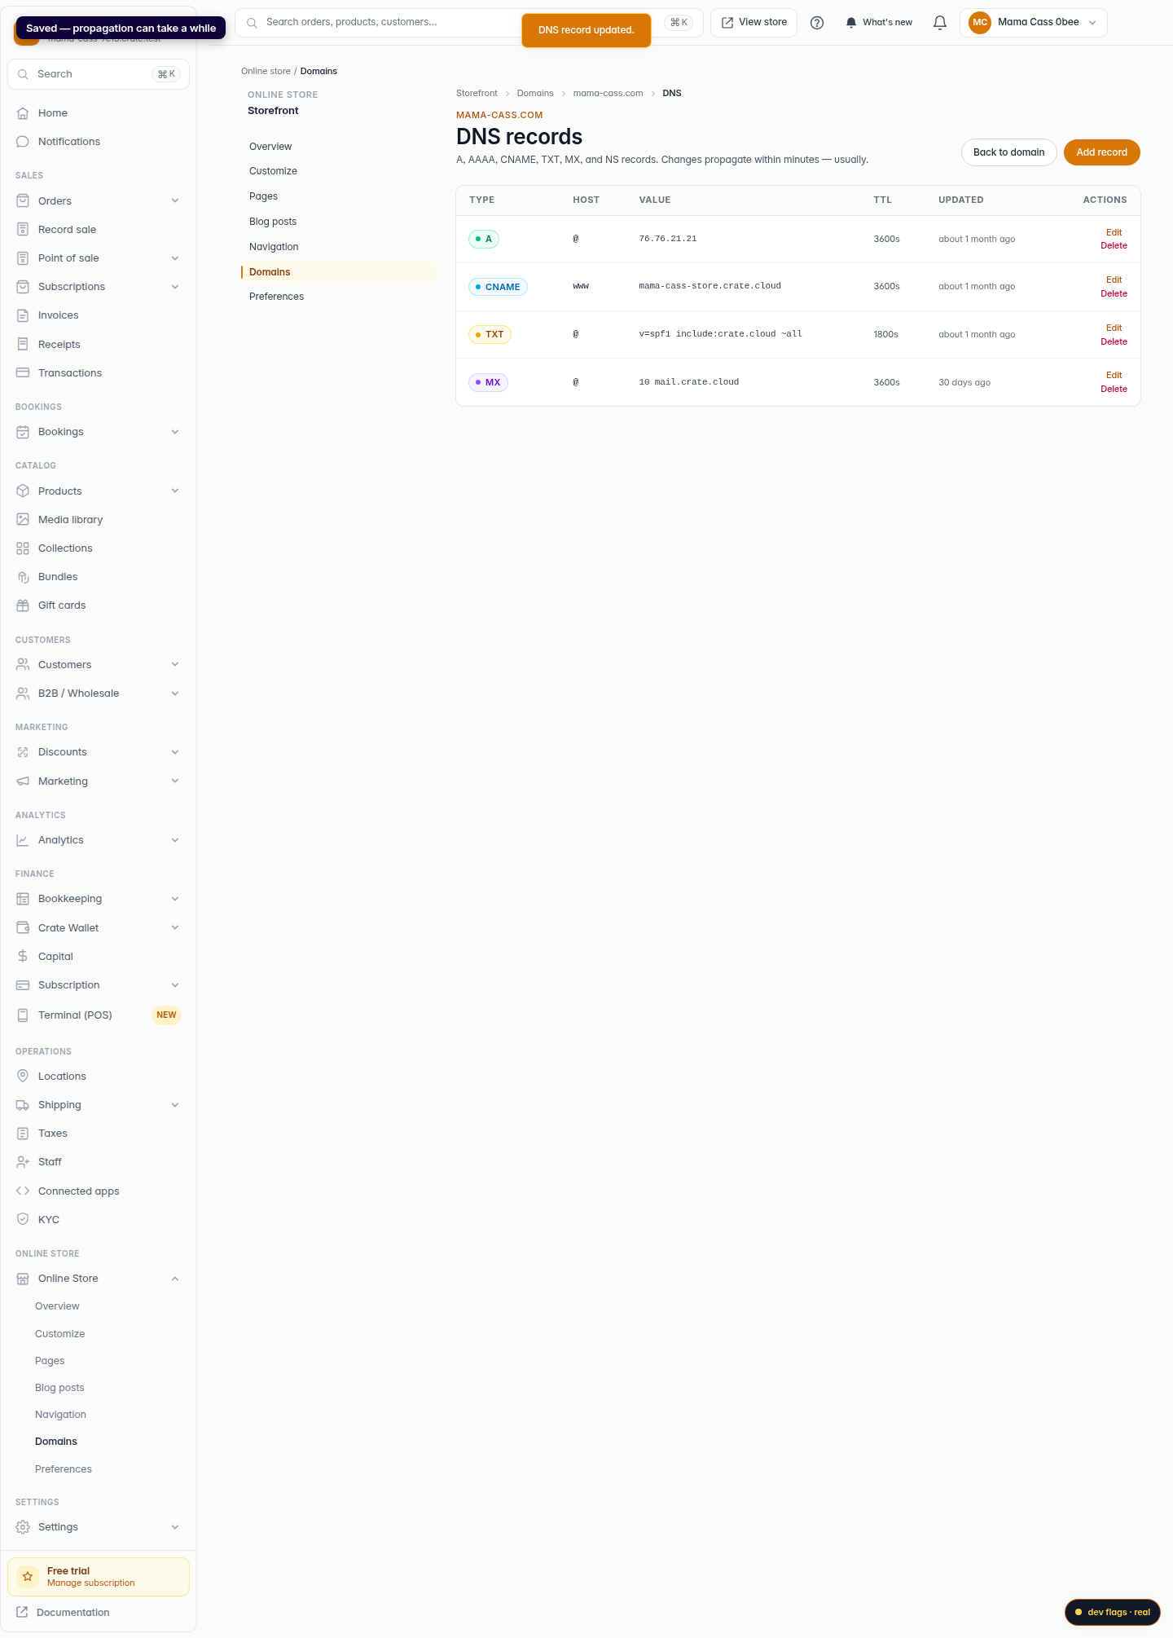1173x1638 pixels.
Task: Open Notifications bubble icon in sidebar
Action: pos(23,142)
